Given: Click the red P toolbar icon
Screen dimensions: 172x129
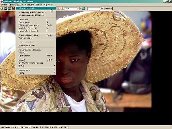Looking at the screenshot, I should pyautogui.click(x=80, y=9).
